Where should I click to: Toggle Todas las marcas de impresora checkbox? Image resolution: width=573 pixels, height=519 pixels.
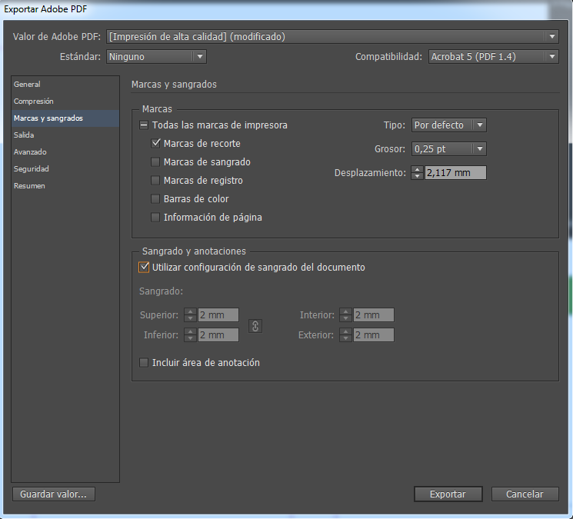144,125
